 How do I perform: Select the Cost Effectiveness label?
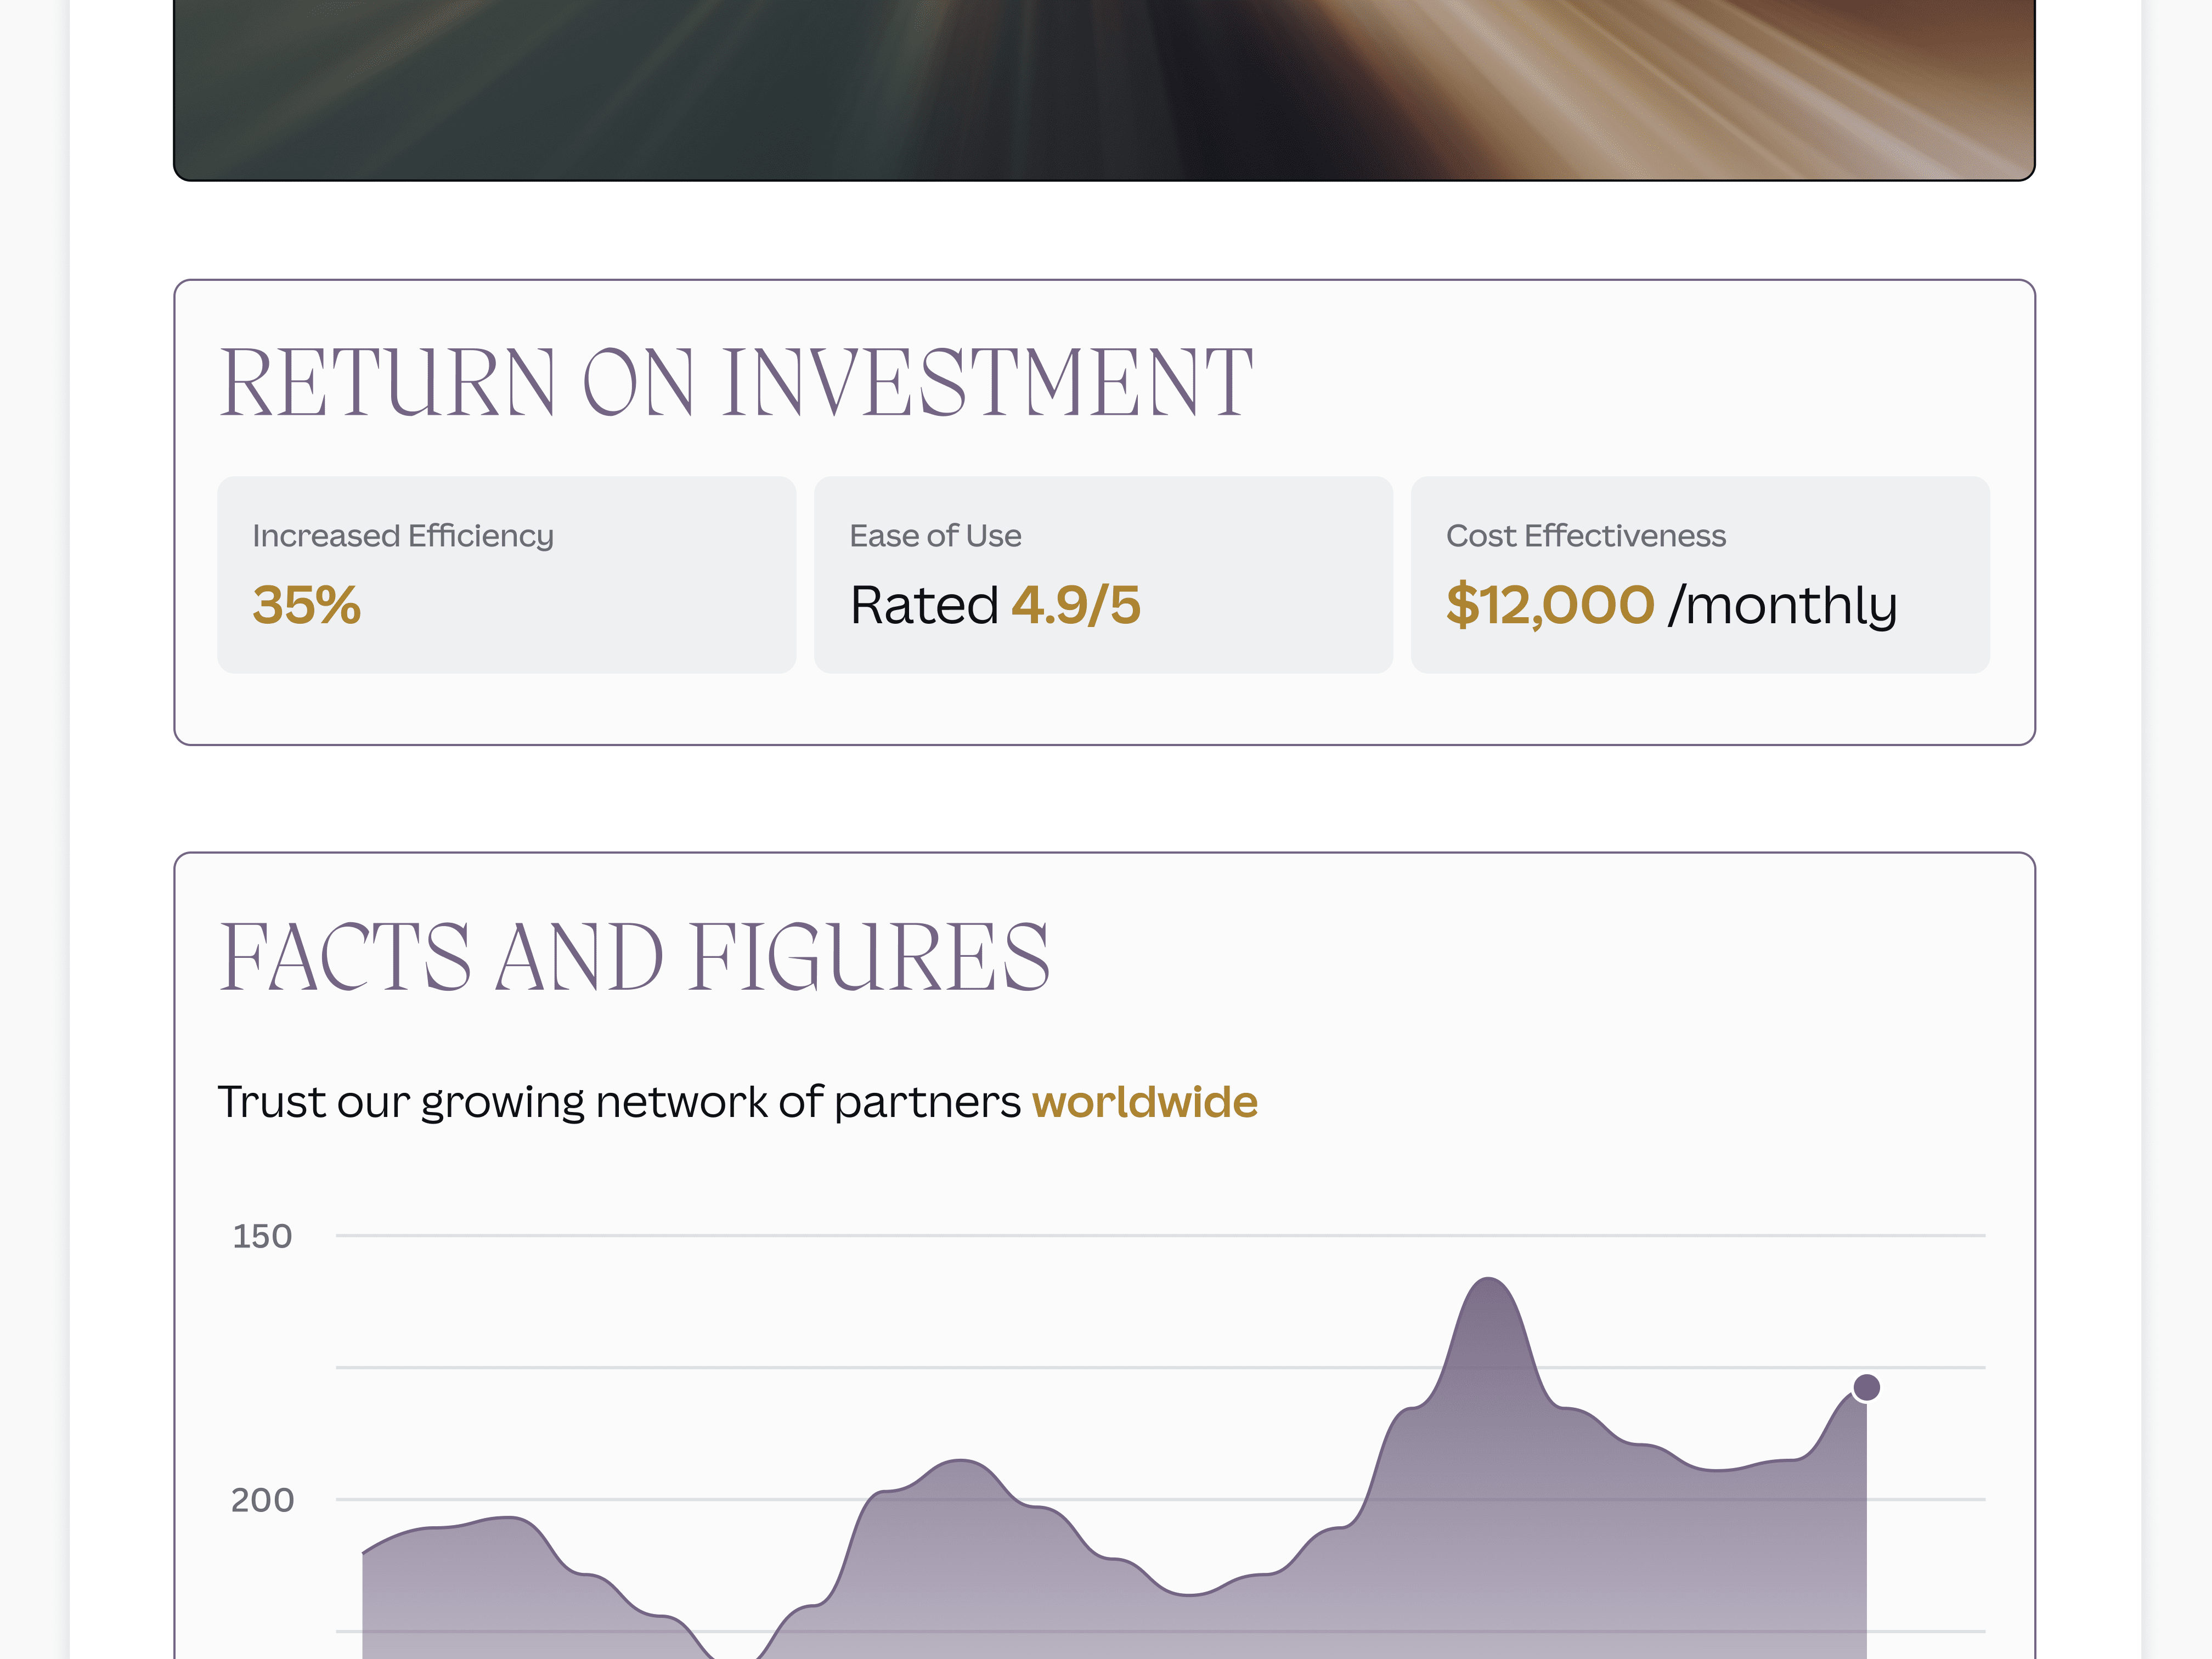tap(1585, 536)
